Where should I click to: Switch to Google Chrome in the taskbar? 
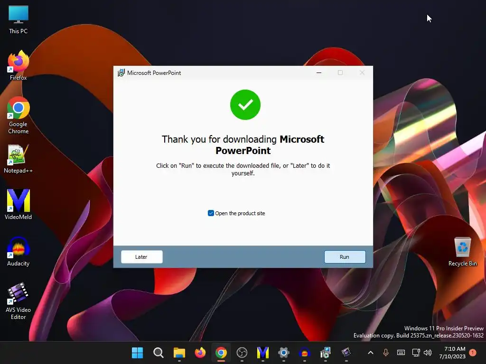click(x=221, y=353)
